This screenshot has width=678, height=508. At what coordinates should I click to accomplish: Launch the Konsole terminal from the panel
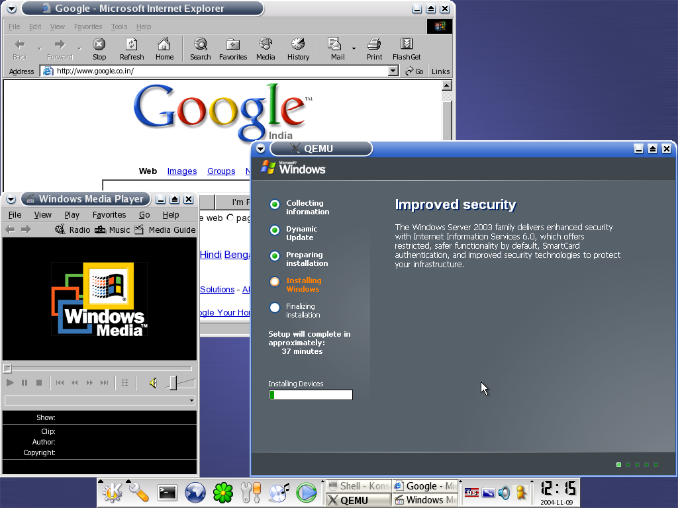[x=167, y=492]
